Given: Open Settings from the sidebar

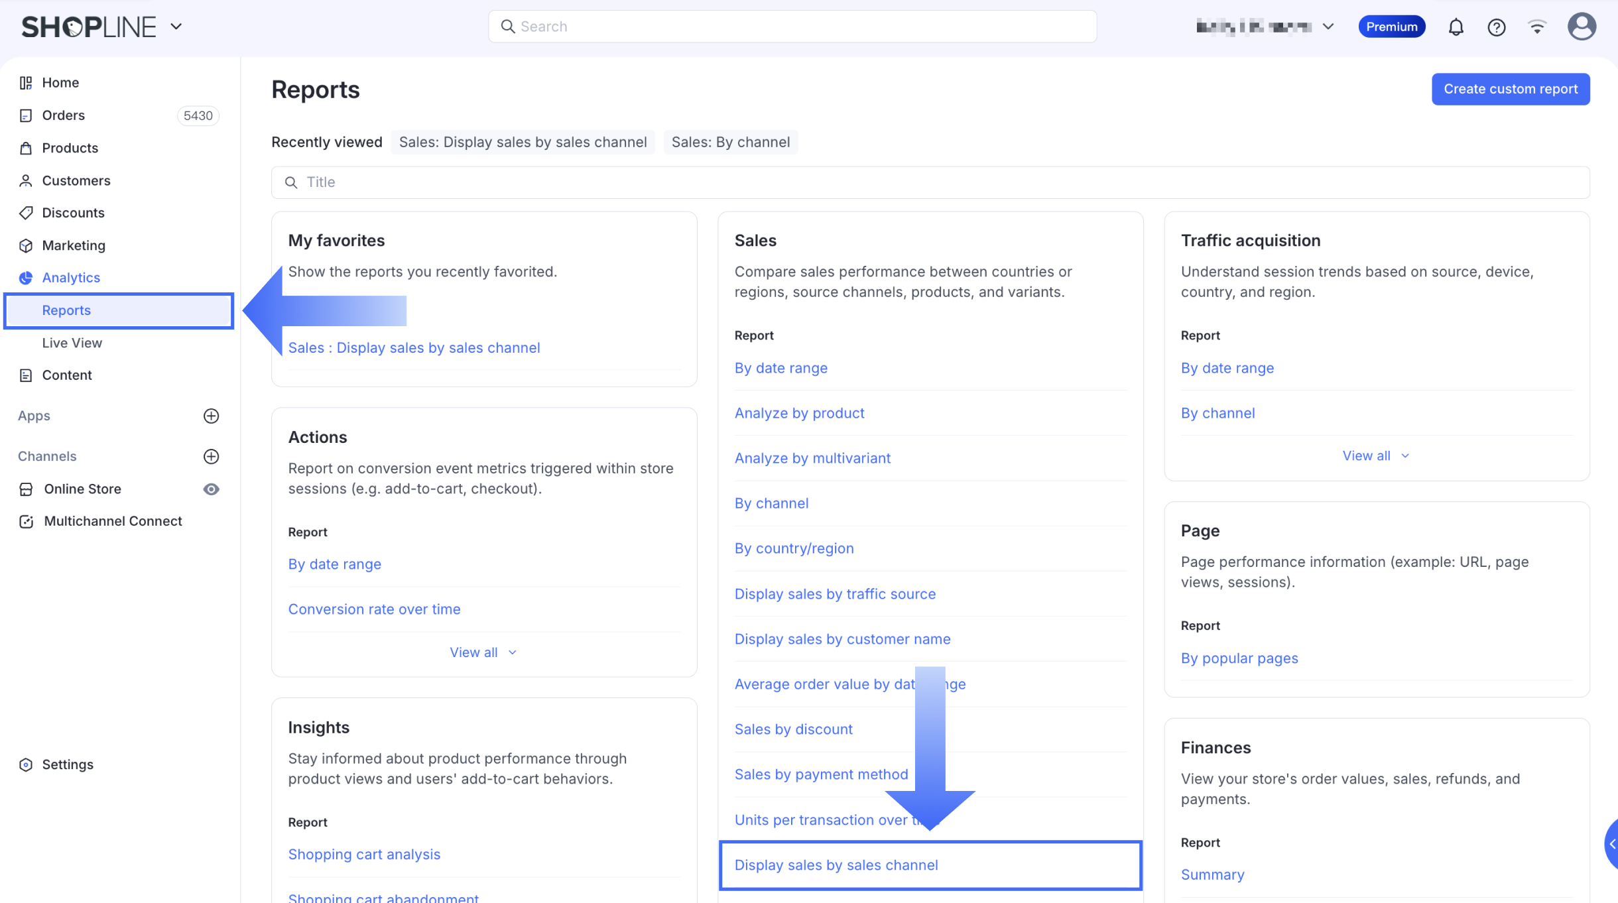Looking at the screenshot, I should [x=68, y=764].
